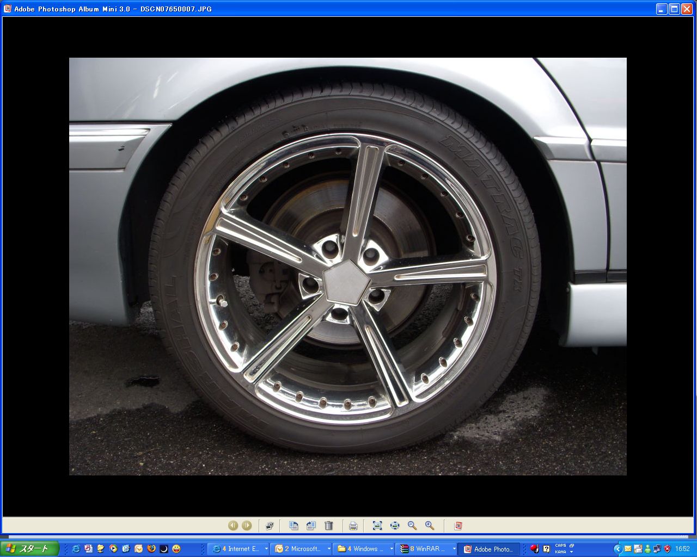Expand the Internet Explorer taskbar group

[x=240, y=549]
